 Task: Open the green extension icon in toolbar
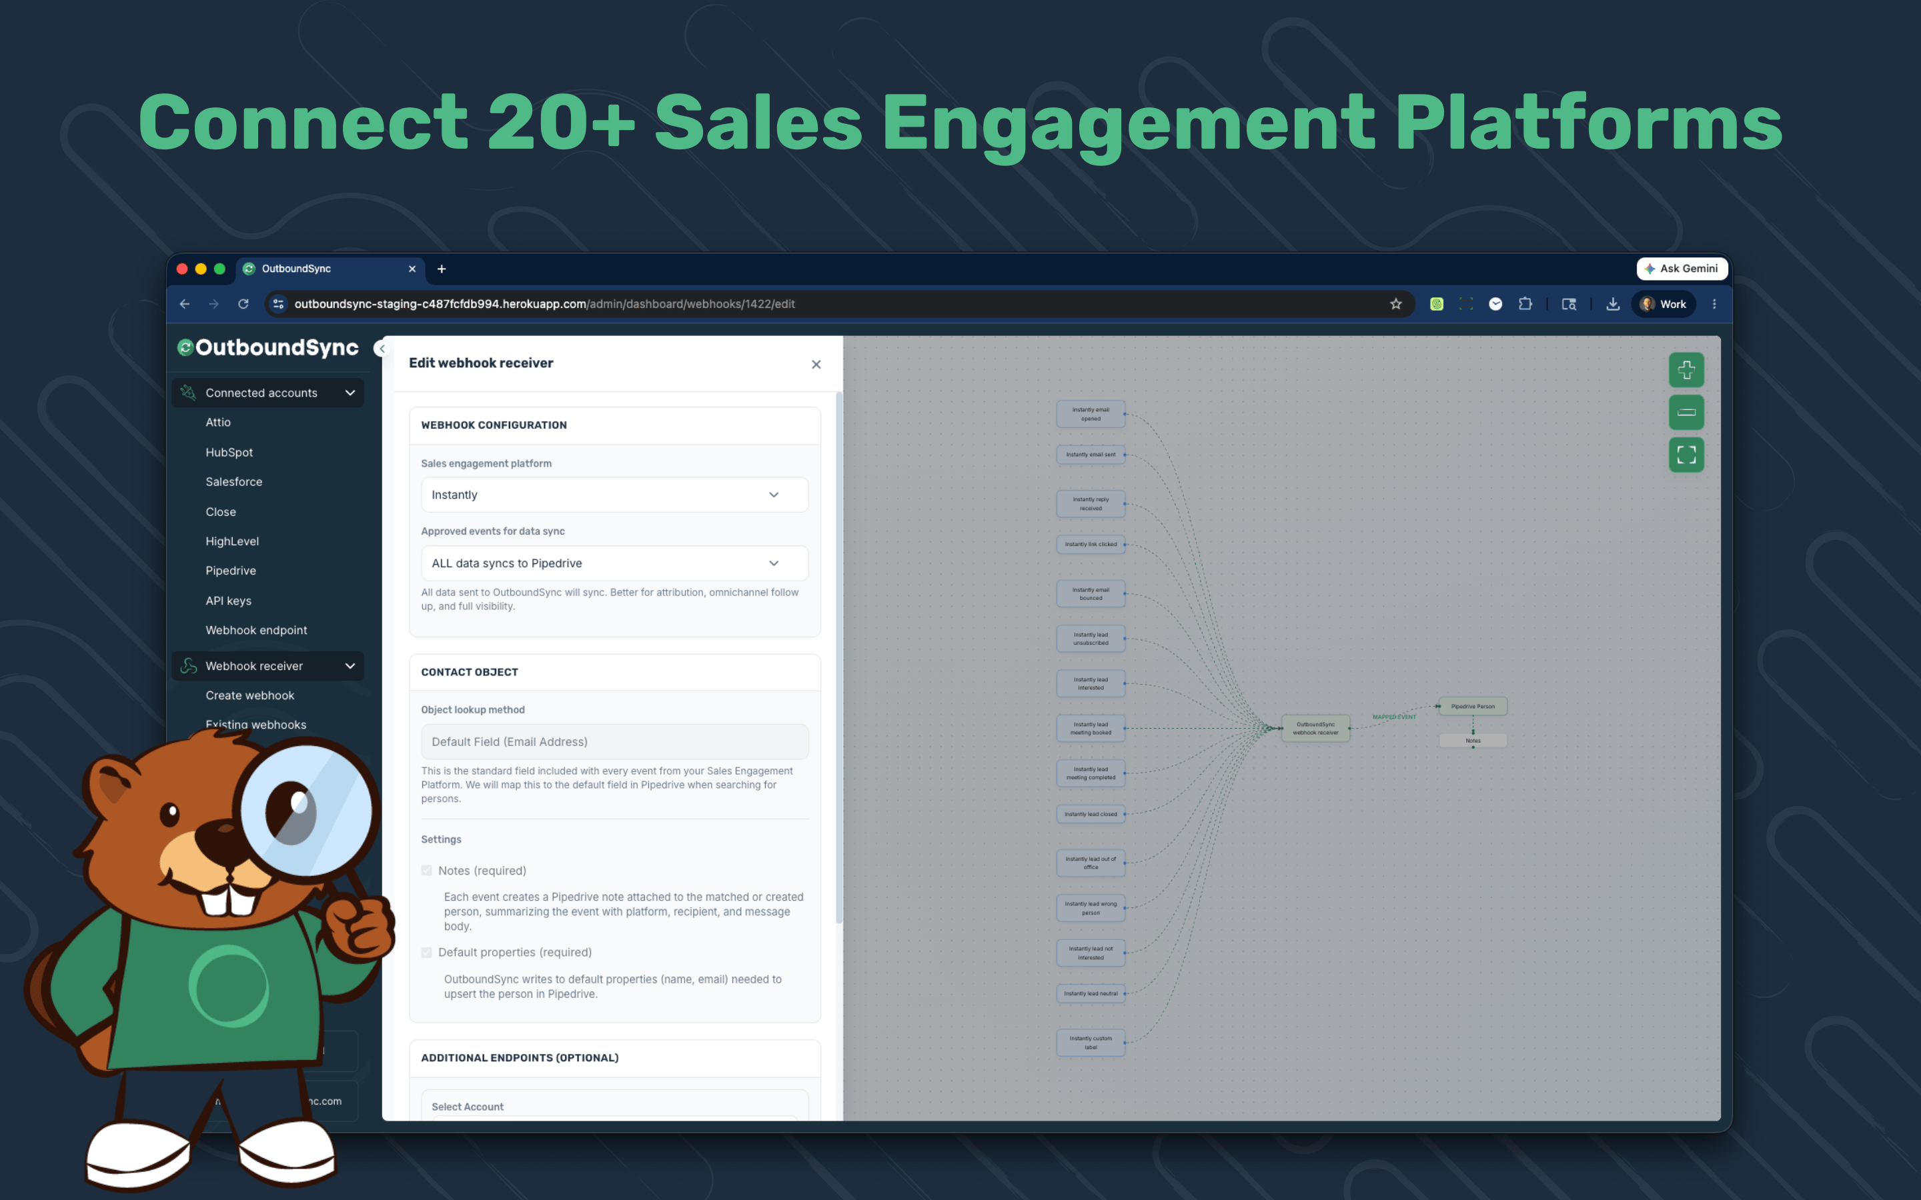click(x=1437, y=304)
